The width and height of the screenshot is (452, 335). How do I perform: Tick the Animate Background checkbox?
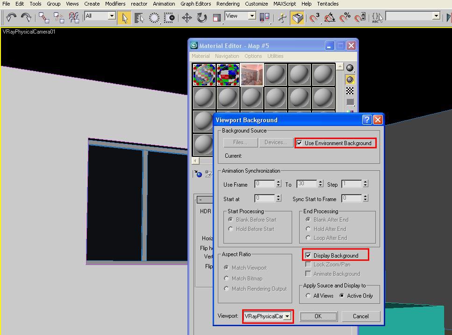[x=308, y=273]
